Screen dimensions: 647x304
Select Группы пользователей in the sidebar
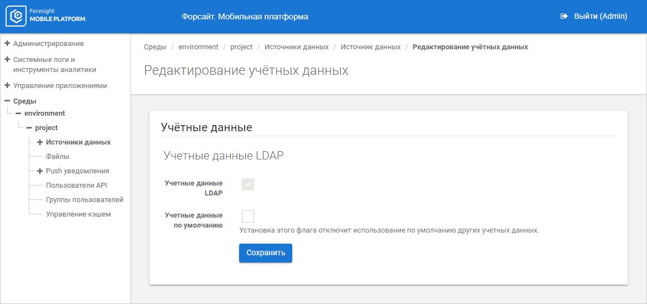click(85, 200)
